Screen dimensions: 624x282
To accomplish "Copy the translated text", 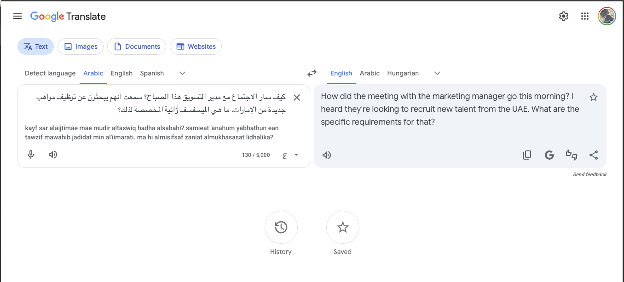I will click(527, 155).
